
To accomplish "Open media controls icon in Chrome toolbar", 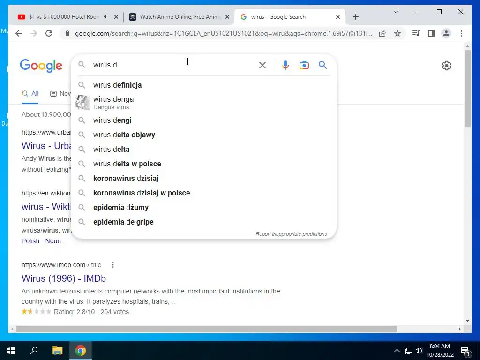I will (416, 33).
